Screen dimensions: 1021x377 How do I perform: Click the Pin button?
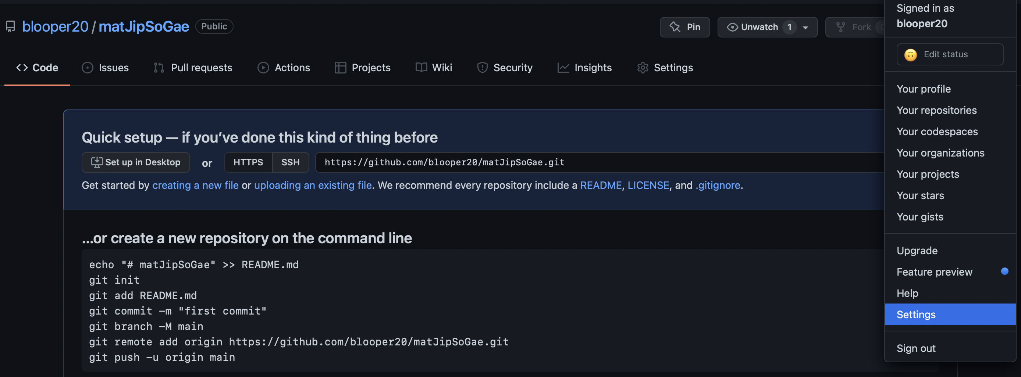pyautogui.click(x=685, y=27)
